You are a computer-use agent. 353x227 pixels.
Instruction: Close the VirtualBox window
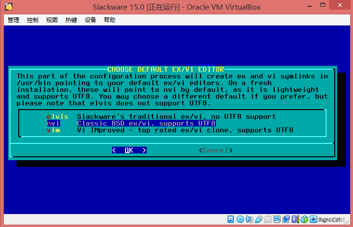point(340,5)
